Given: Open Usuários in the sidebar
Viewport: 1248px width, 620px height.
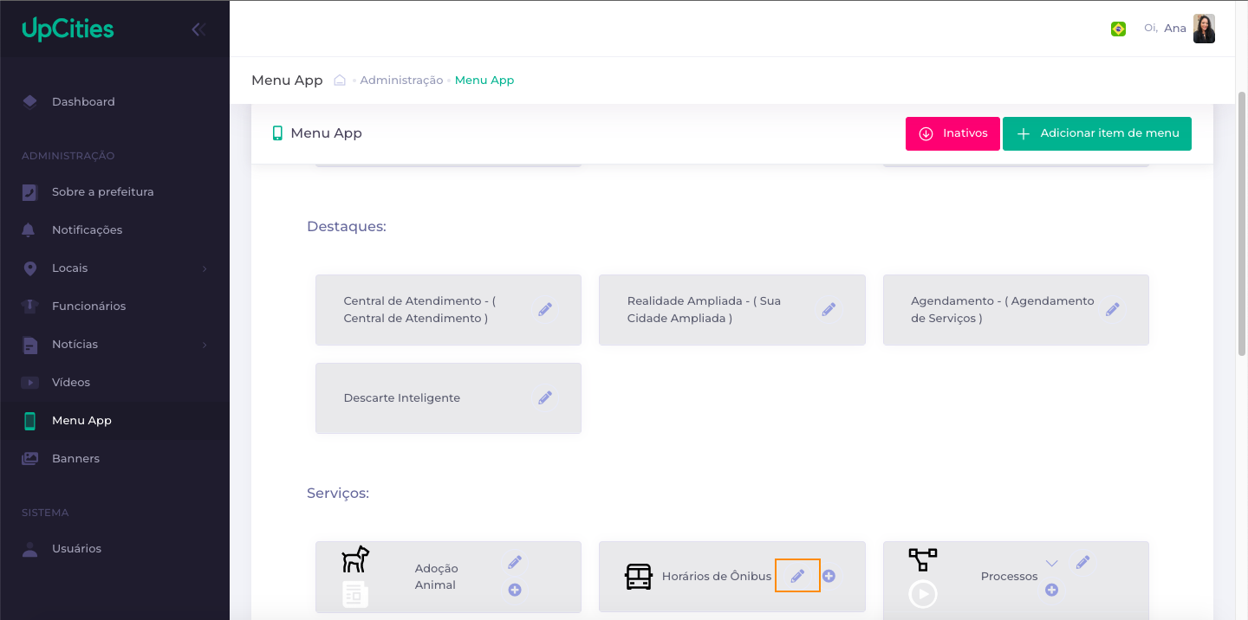Looking at the screenshot, I should click(x=114, y=548).
